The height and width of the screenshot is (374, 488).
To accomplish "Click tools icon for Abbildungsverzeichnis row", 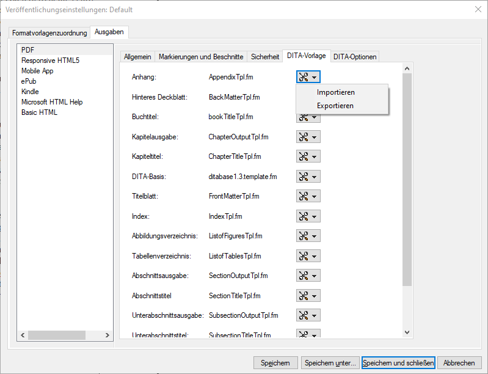I will [304, 236].
